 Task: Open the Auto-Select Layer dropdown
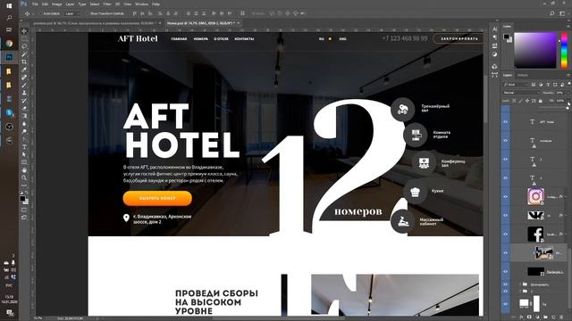pos(73,13)
